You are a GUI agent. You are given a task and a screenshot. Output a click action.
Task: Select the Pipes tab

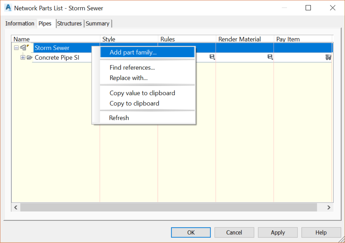click(45, 24)
